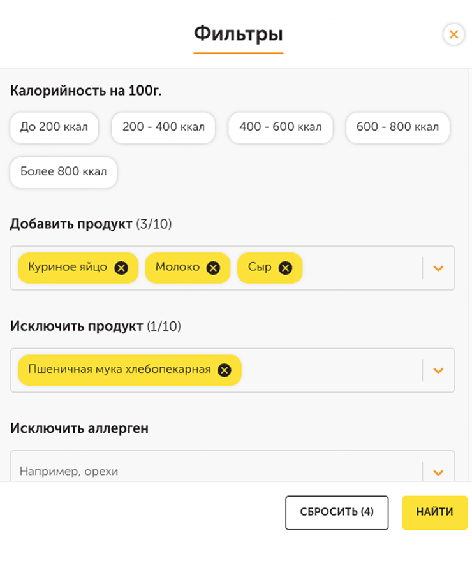
Task: Click empty area of Добавить продукт field
Action: point(362,268)
